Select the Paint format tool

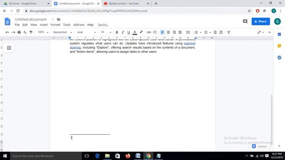click(x=31, y=32)
